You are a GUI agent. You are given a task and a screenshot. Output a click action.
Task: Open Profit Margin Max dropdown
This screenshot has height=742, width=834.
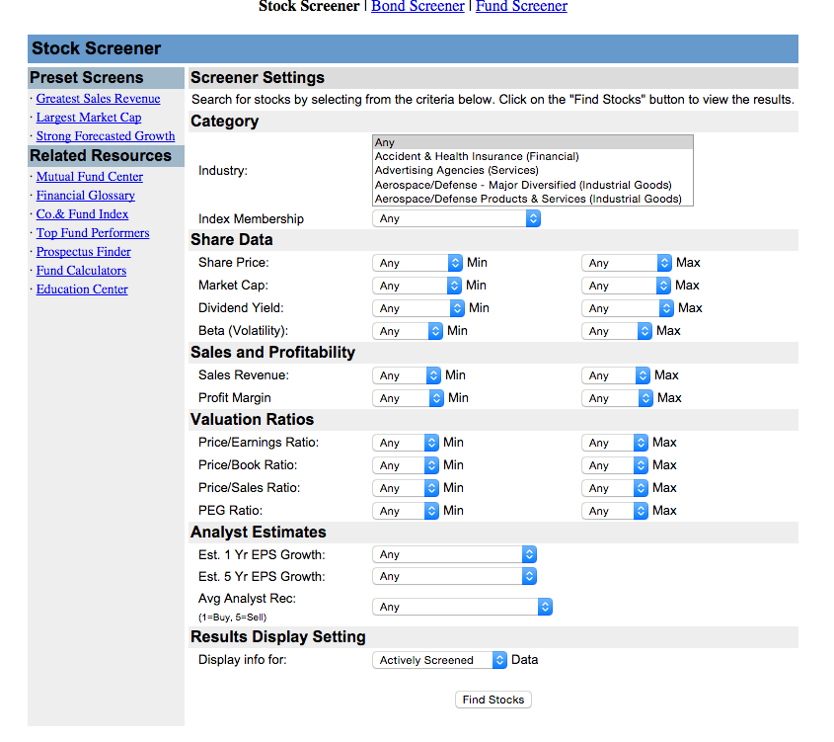617,398
